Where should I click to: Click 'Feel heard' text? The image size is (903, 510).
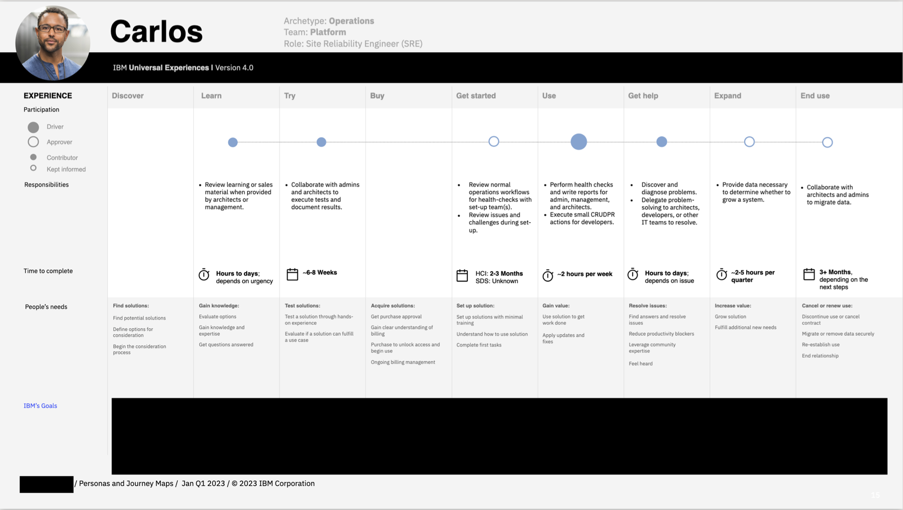point(640,364)
